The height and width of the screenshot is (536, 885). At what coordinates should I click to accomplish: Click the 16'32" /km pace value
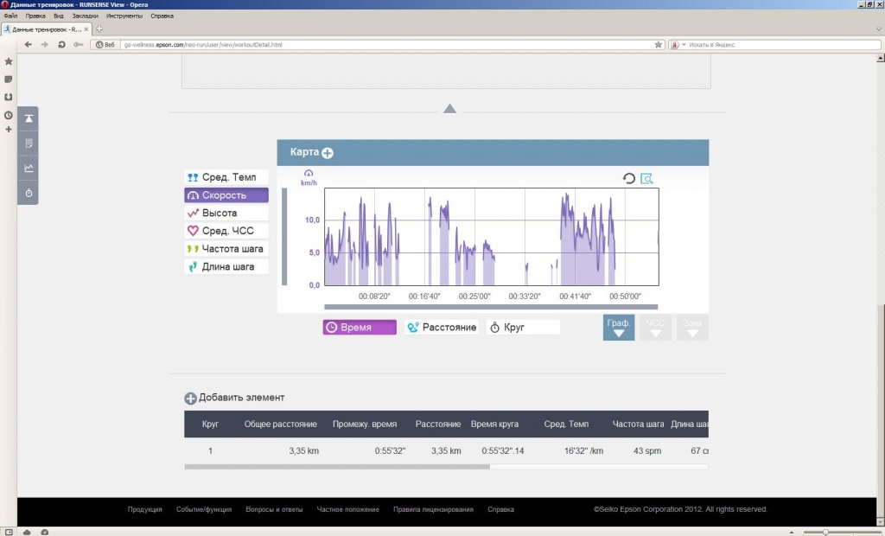[583, 451]
